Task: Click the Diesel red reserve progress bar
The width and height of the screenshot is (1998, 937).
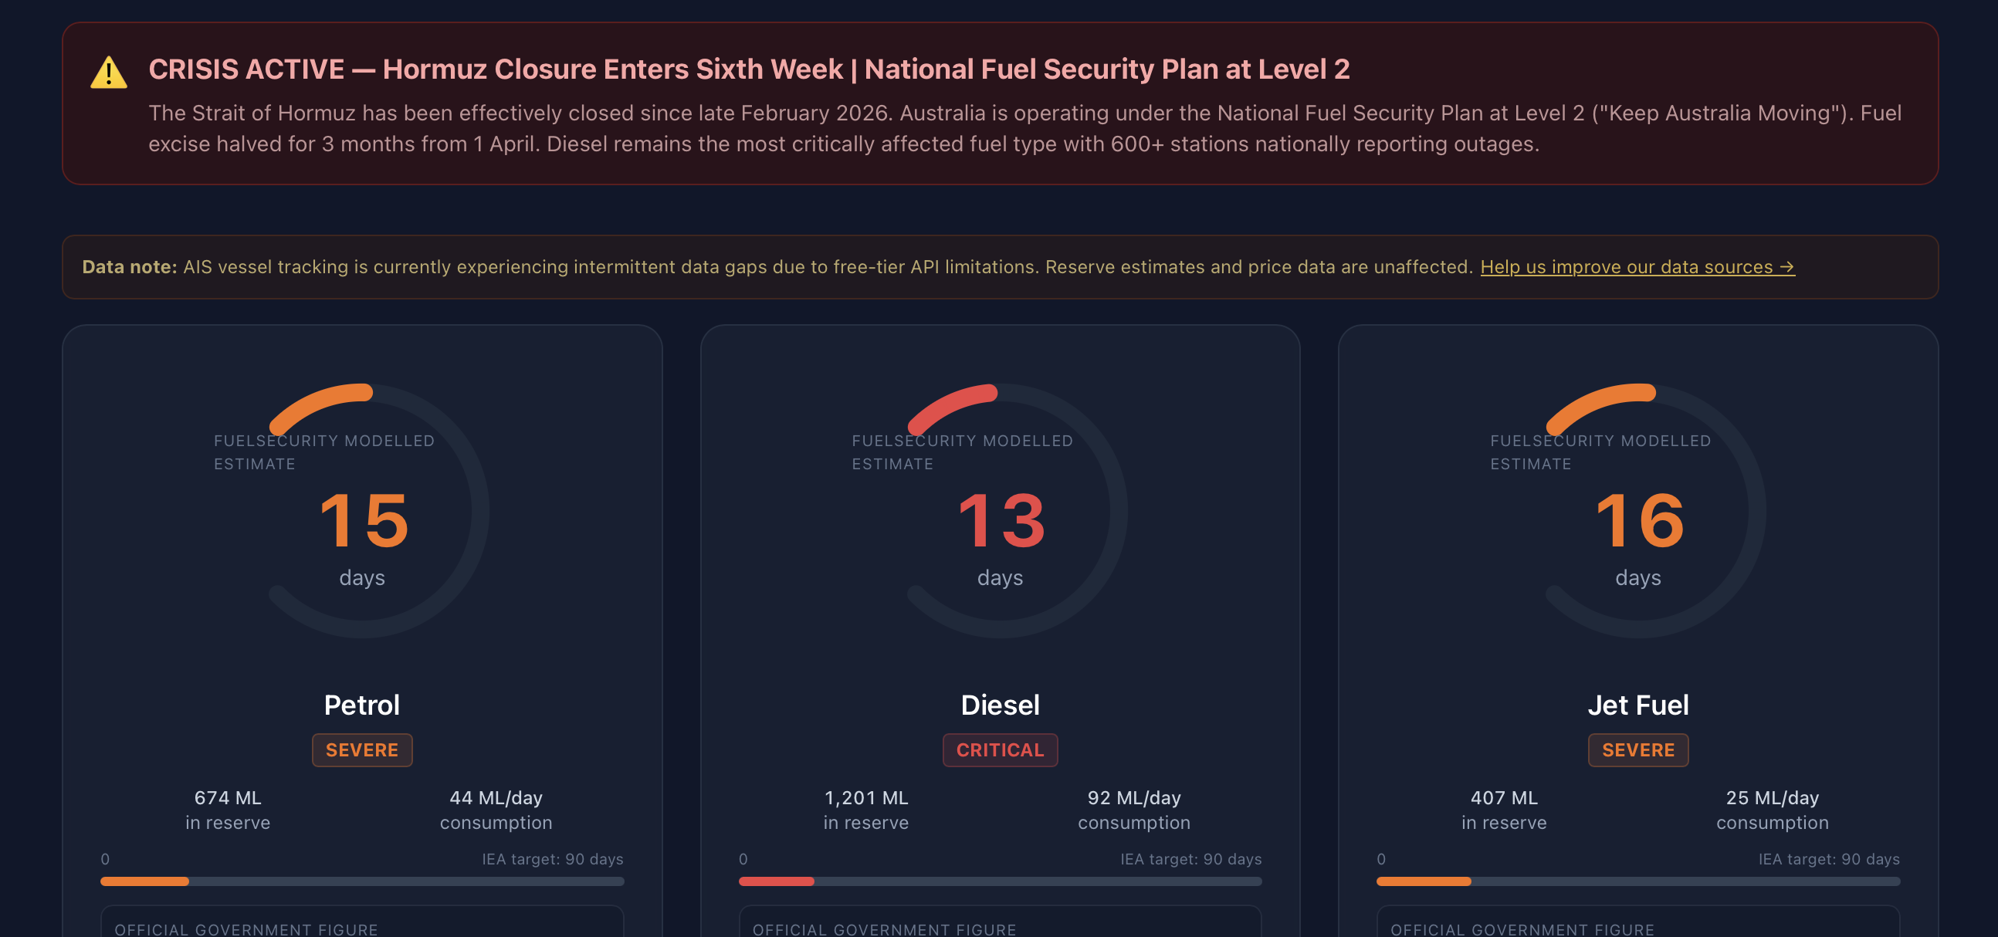Action: (x=777, y=881)
